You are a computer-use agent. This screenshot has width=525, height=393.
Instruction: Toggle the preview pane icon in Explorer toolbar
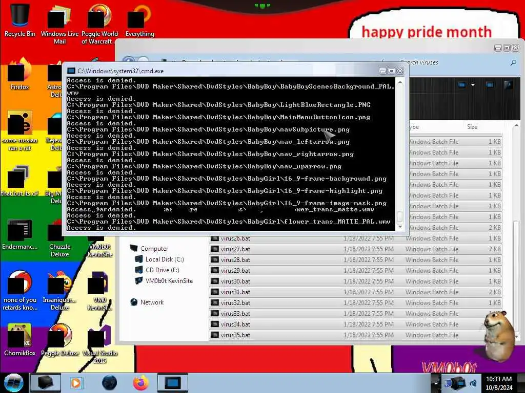(490, 85)
